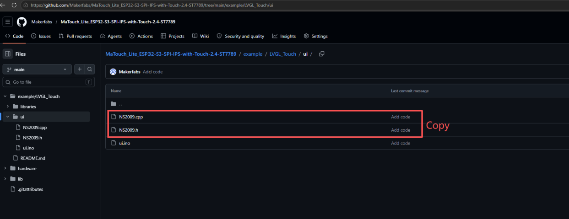Switch to the Code tab

click(14, 36)
